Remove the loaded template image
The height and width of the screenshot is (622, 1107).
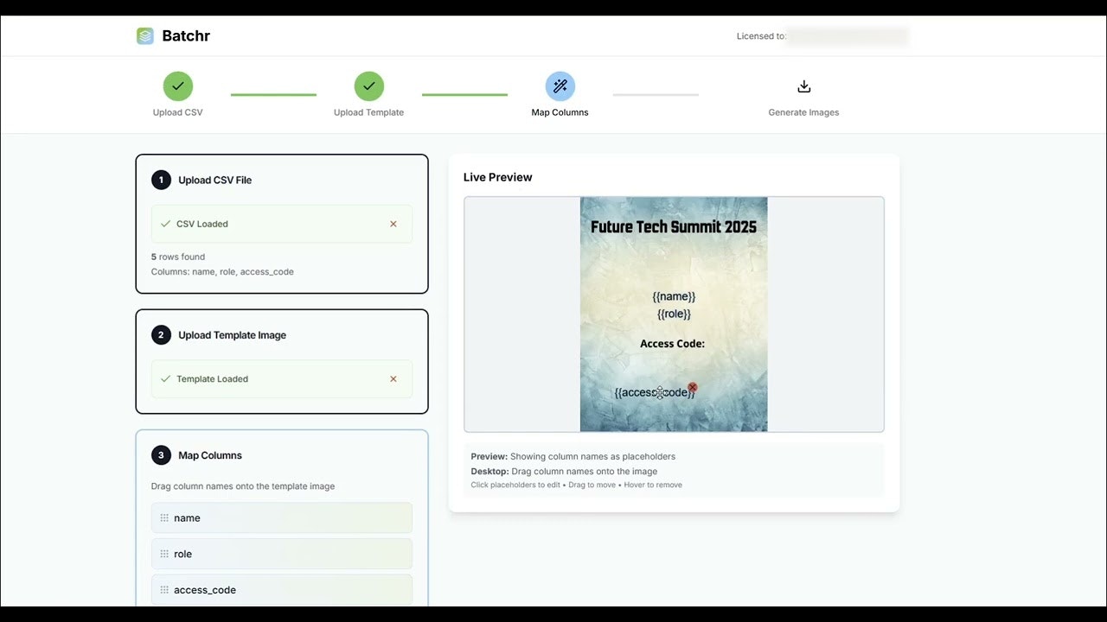[x=394, y=378]
